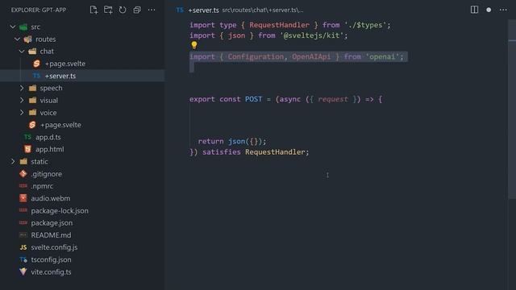Expand the speech folder

[22, 88]
